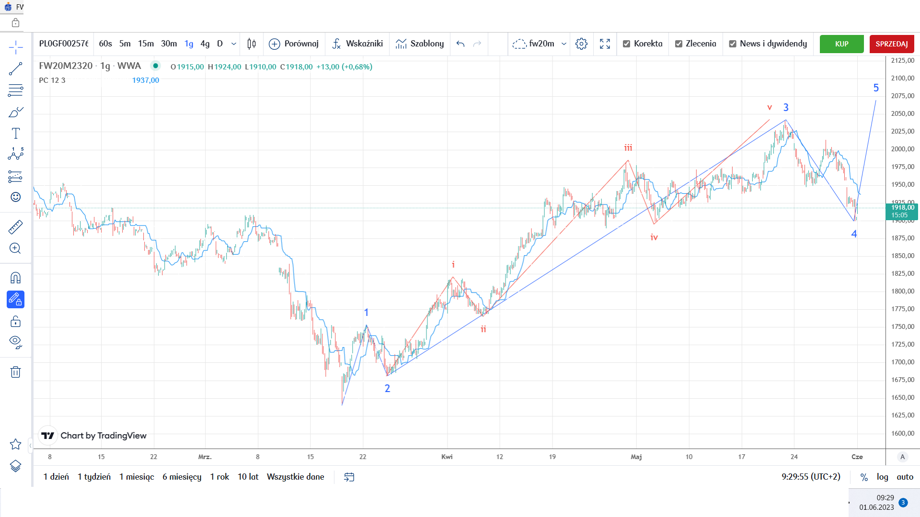920x517 pixels.
Task: Switch to the 60s interval
Action: click(x=105, y=44)
